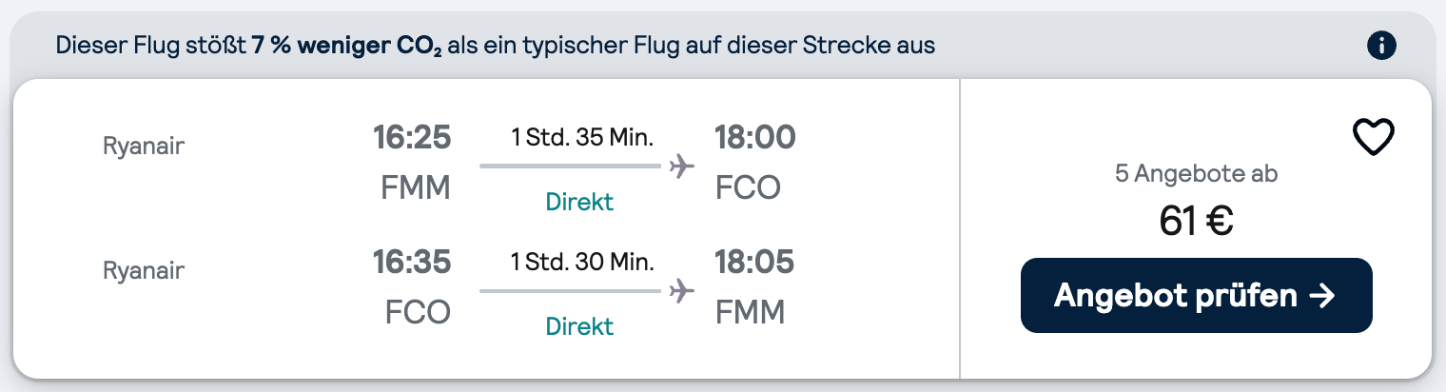Click the 5 Angebote ab text
This screenshot has width=1446, height=392.
tap(1197, 174)
